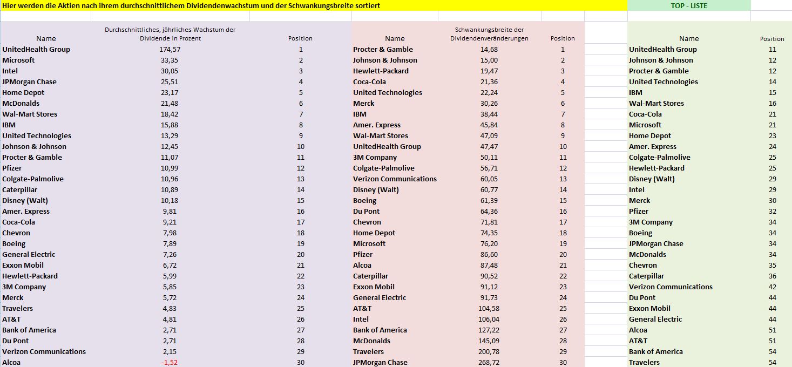This screenshot has width=792, height=367.
Task: Select the header 'Schwankungsbreite der Dividendenveränderungen'
Action: click(489, 34)
